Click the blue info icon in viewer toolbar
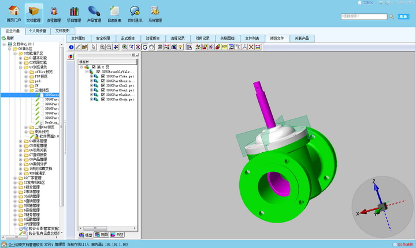The width and height of the screenshot is (416, 248). (x=72, y=47)
